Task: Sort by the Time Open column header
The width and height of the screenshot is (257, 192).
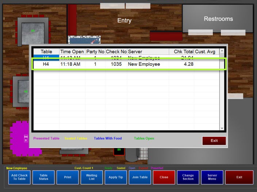Action: (72, 52)
